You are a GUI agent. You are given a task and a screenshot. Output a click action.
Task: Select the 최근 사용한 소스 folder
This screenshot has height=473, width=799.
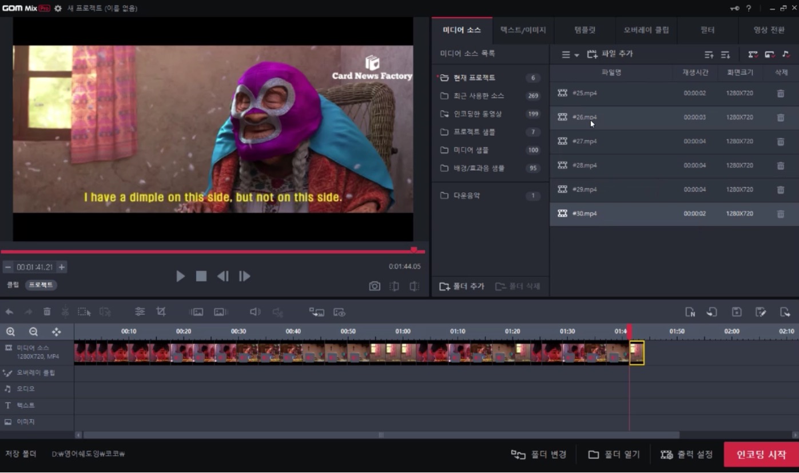pyautogui.click(x=490, y=96)
